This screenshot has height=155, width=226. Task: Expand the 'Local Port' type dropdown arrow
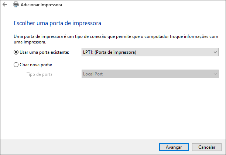coord(216,74)
